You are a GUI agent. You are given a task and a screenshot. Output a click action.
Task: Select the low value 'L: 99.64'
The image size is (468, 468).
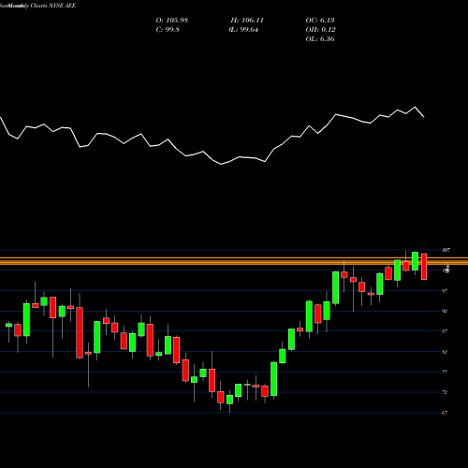(x=244, y=30)
